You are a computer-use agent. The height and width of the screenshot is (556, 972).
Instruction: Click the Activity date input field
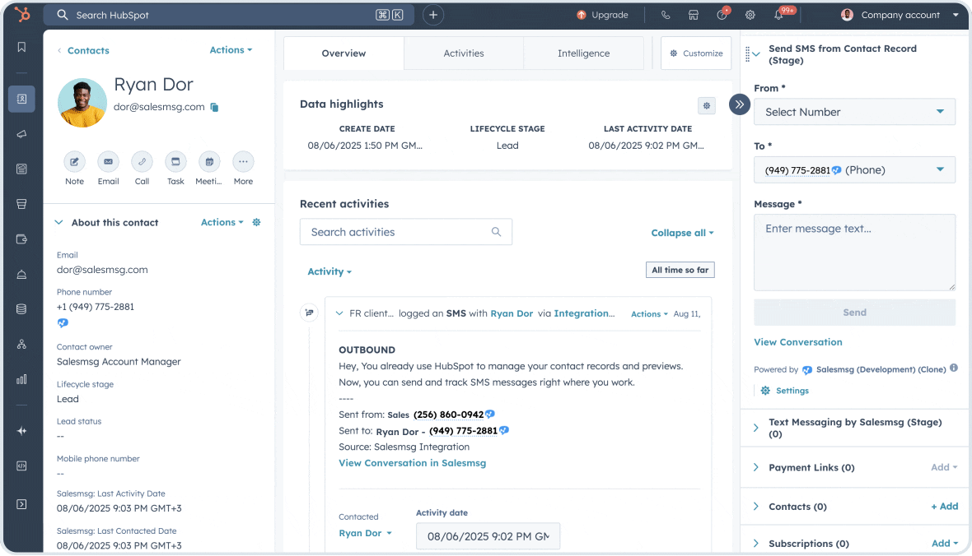click(x=488, y=536)
